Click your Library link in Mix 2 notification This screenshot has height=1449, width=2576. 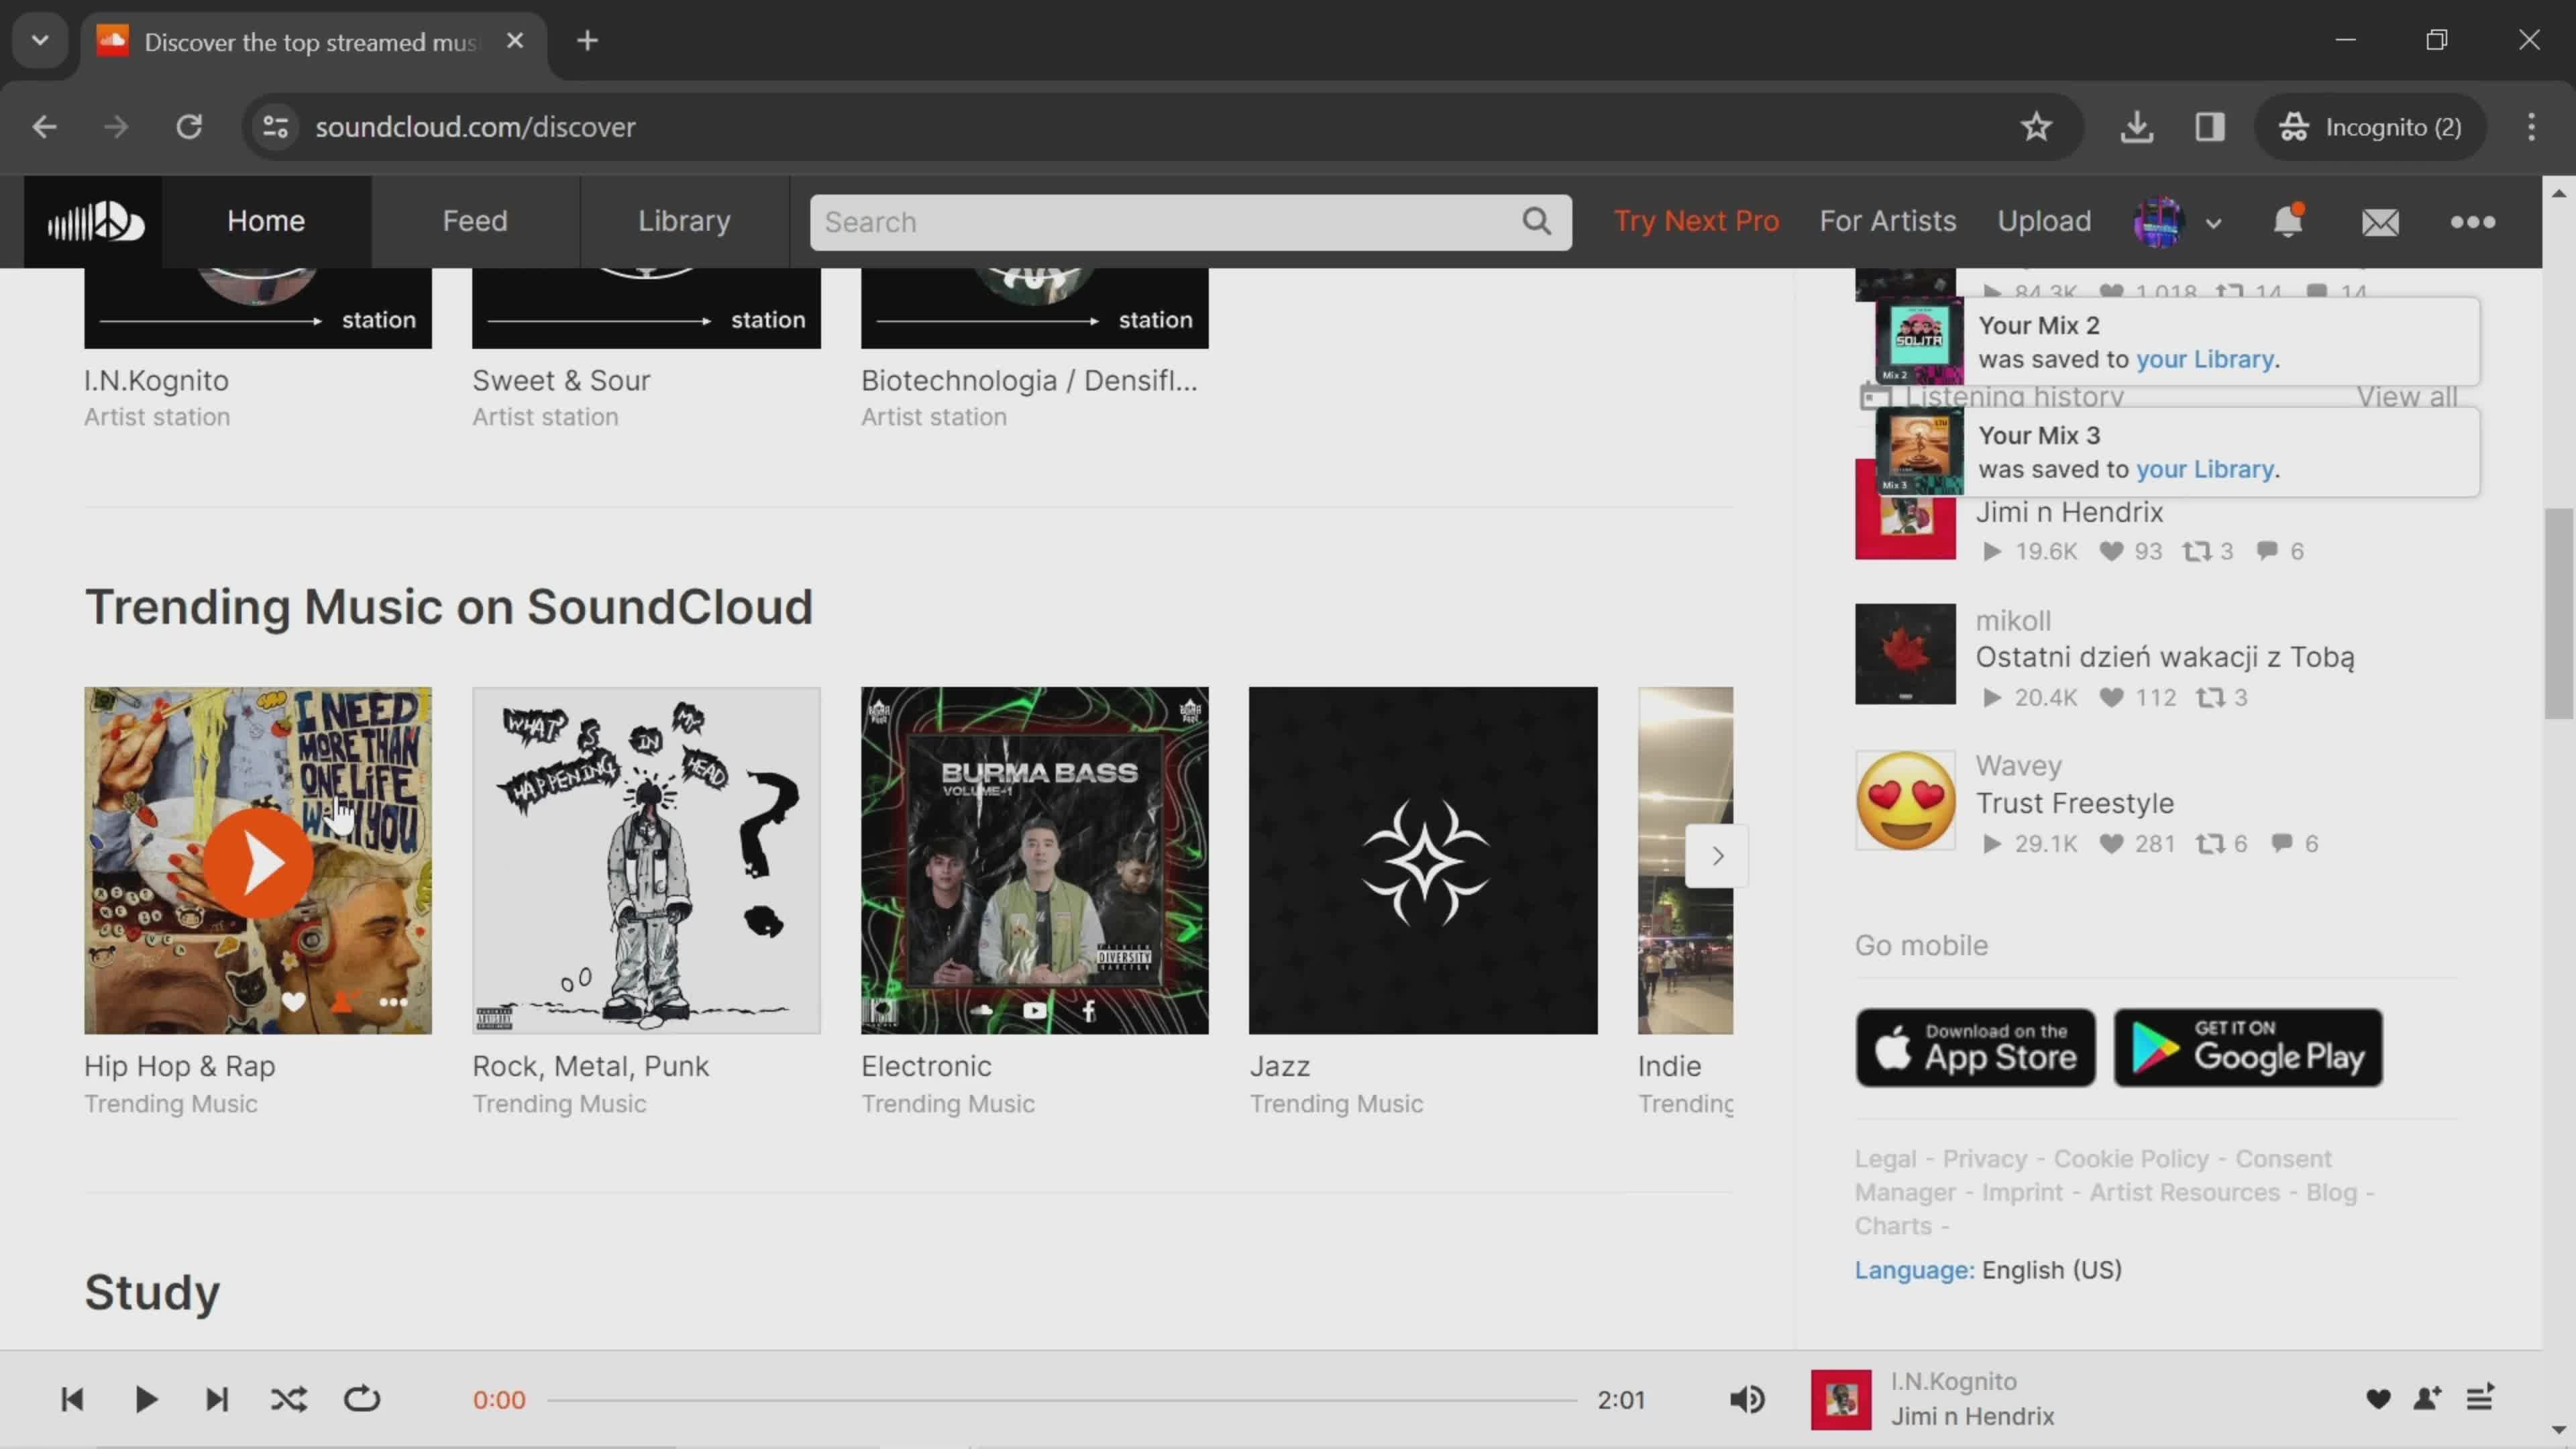(2204, 359)
